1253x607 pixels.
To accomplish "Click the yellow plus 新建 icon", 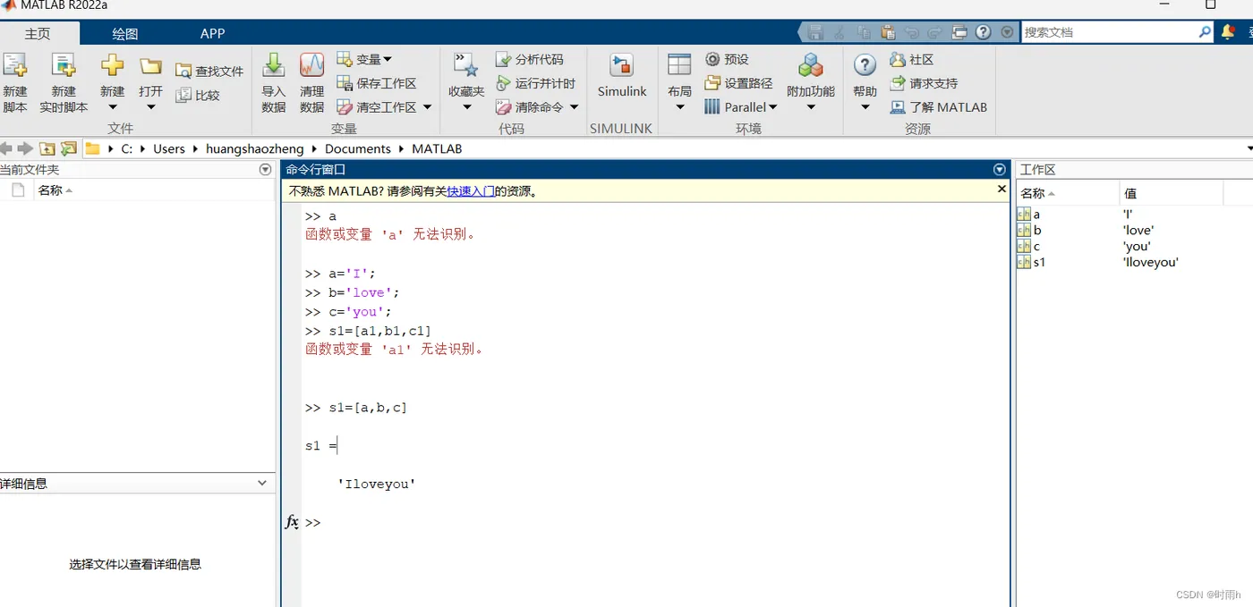I will (x=112, y=65).
